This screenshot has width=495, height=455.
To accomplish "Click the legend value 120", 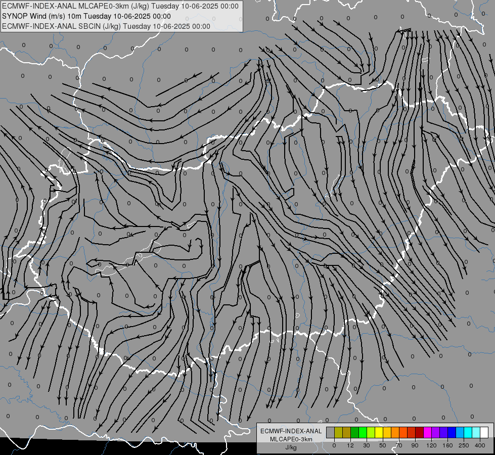I will tap(432, 445).
